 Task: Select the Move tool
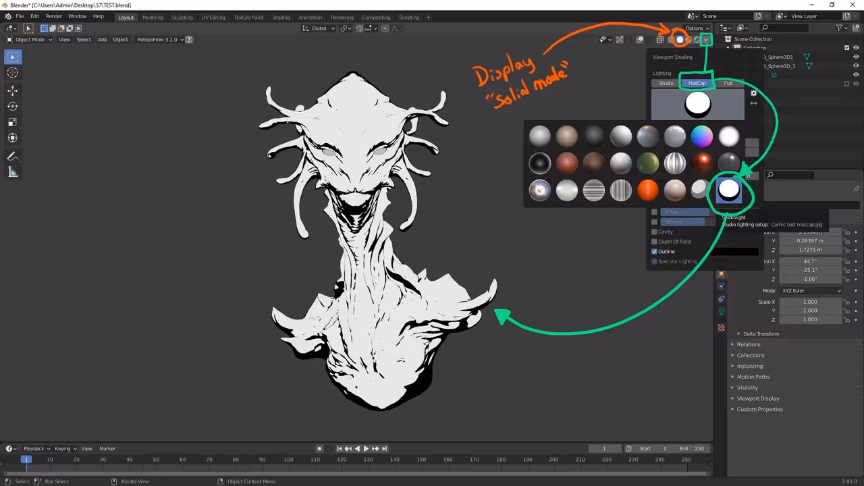(12, 90)
